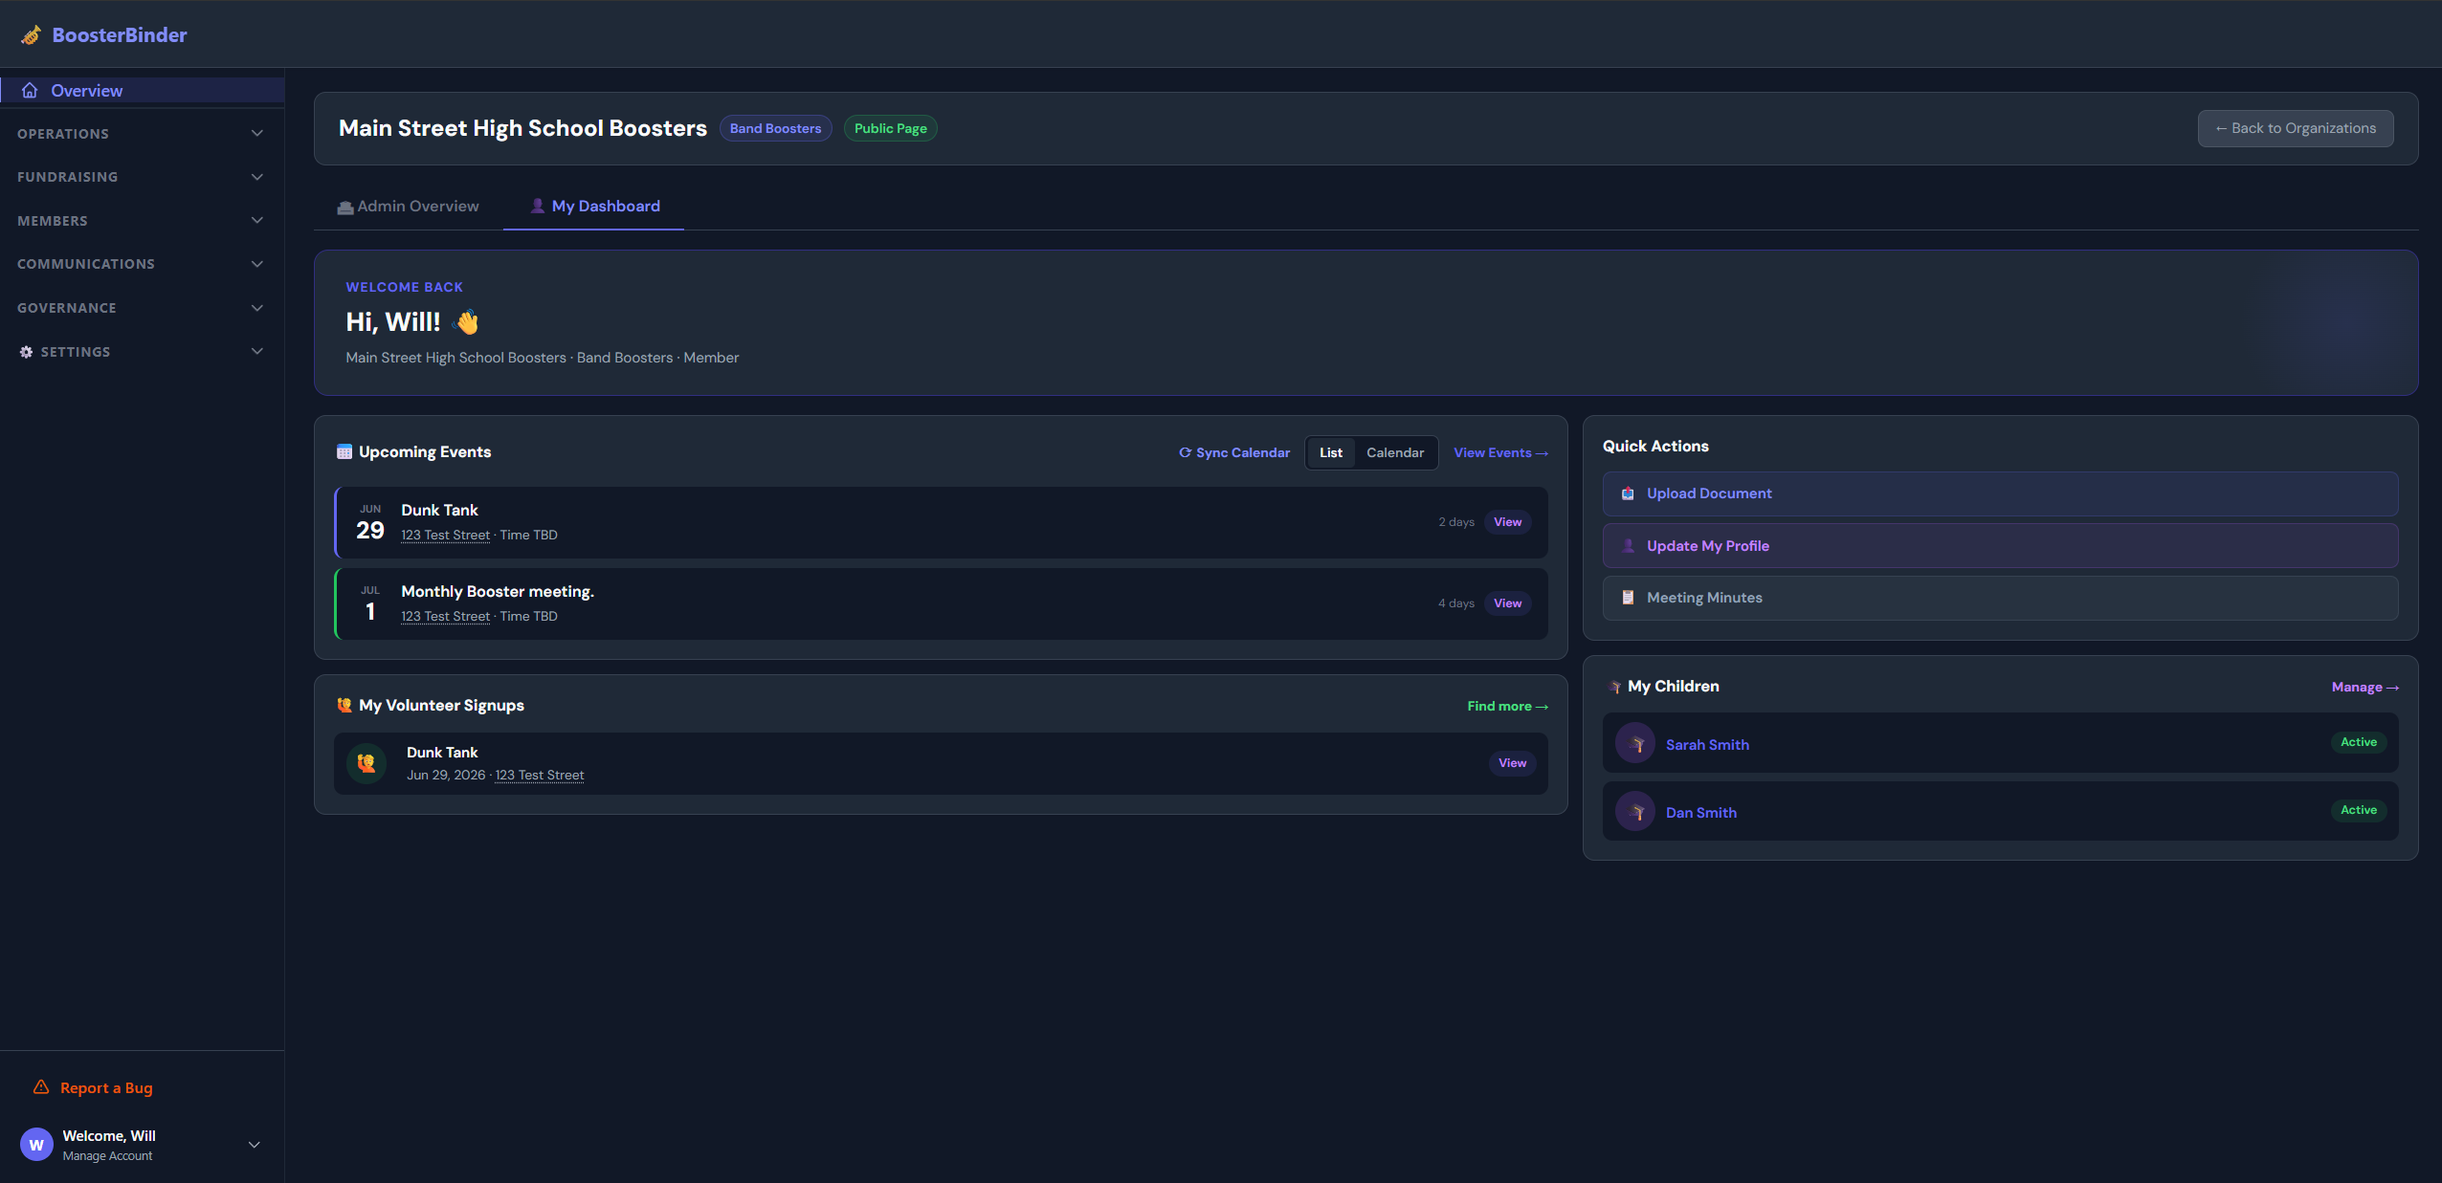
Task: Select the My Dashboard tab
Action: click(594, 207)
